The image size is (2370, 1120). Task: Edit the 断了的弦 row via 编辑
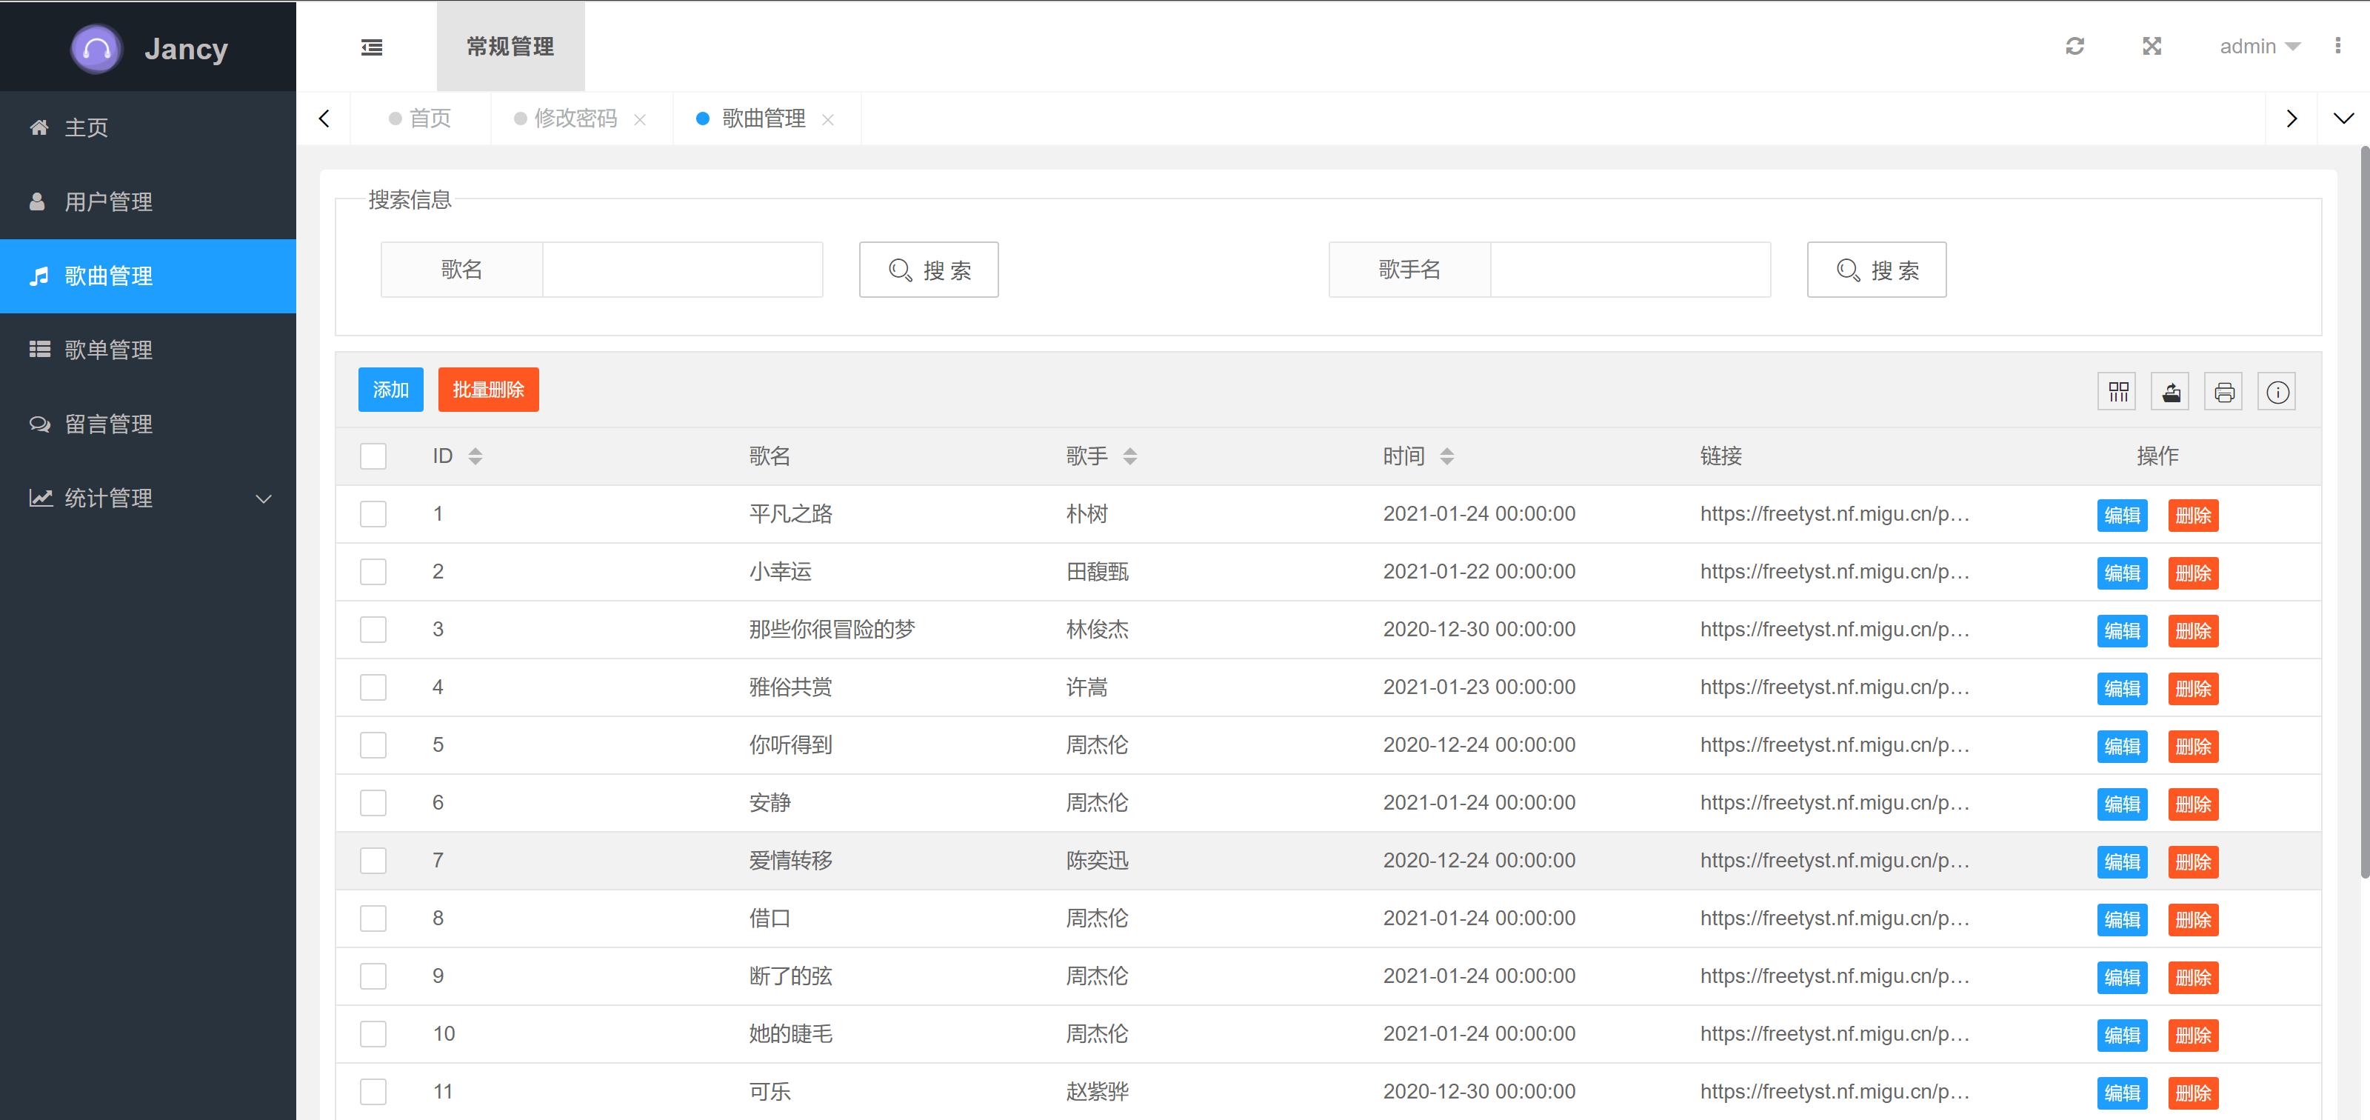point(2123,979)
